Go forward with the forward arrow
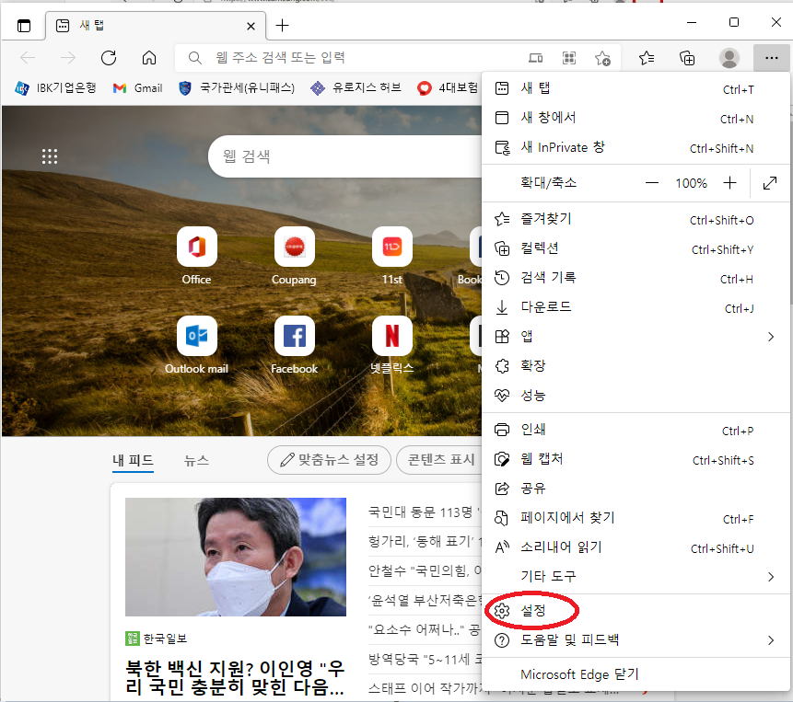Viewport: 793px width, 702px height. tap(68, 58)
